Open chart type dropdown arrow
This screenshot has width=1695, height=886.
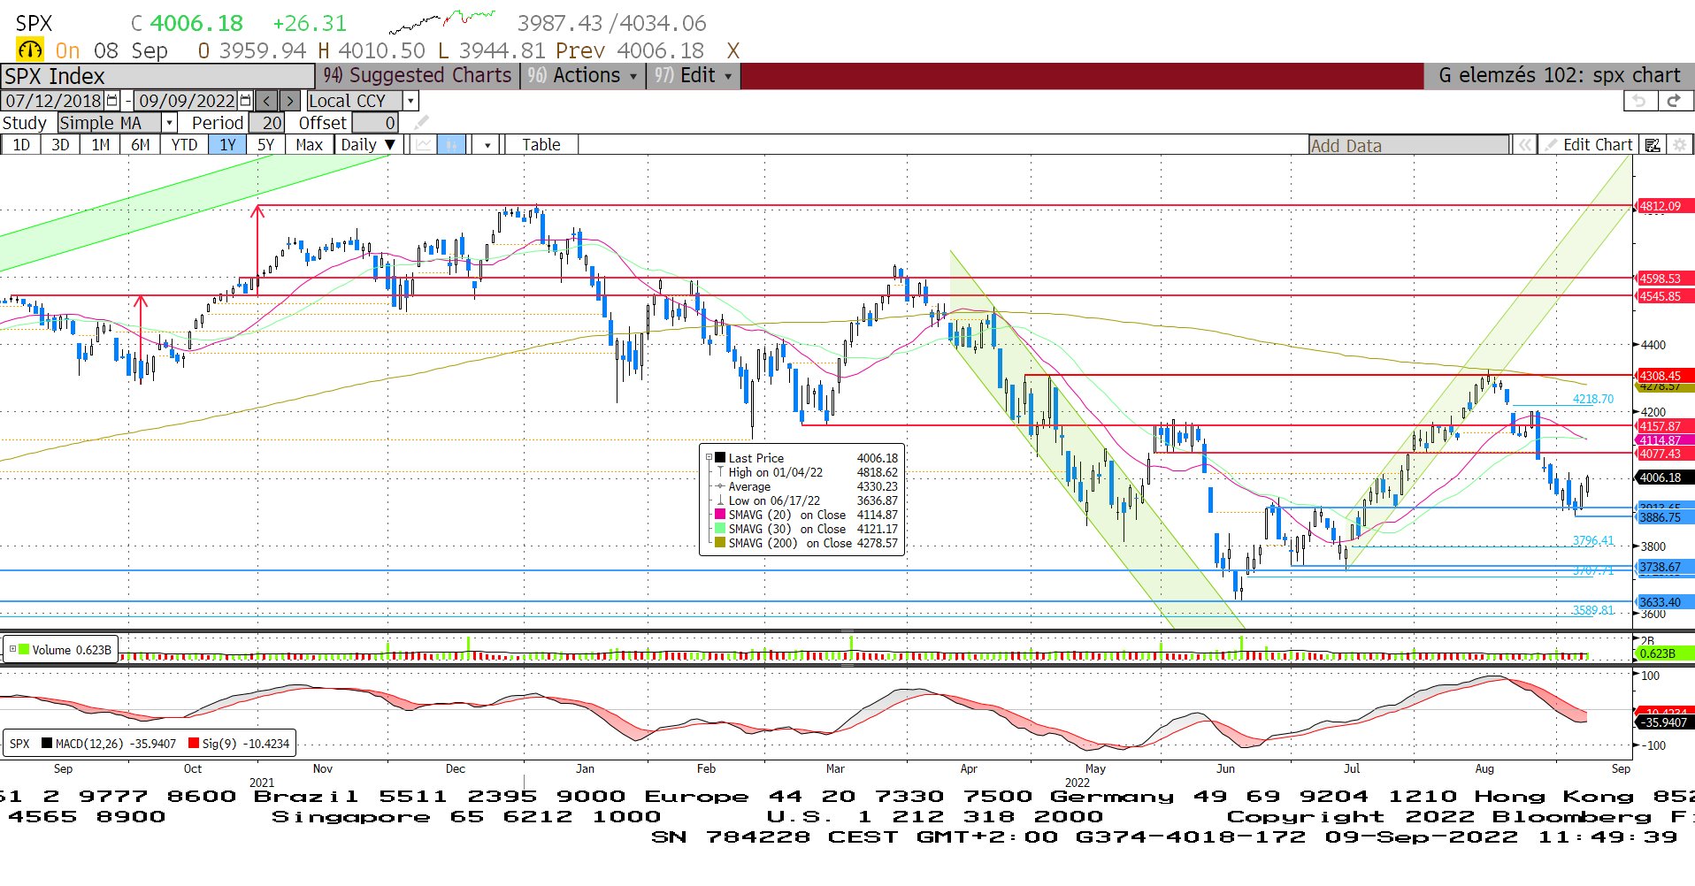(487, 145)
